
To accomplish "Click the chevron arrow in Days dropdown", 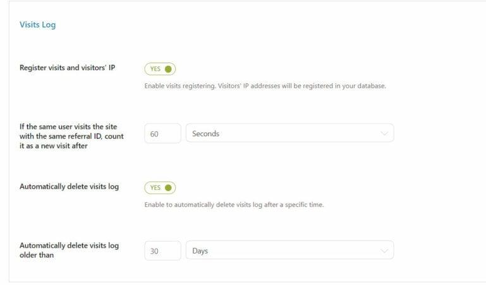I will (x=384, y=251).
